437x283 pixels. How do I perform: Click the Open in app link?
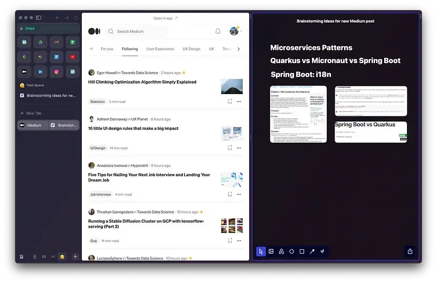(x=165, y=18)
